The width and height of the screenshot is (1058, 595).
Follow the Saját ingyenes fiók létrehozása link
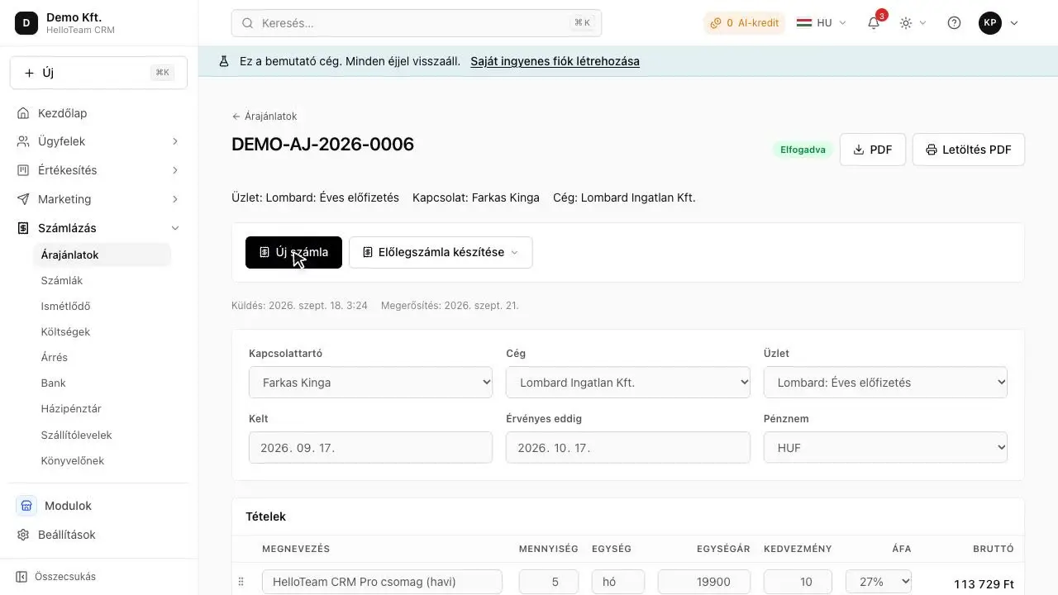(x=555, y=61)
